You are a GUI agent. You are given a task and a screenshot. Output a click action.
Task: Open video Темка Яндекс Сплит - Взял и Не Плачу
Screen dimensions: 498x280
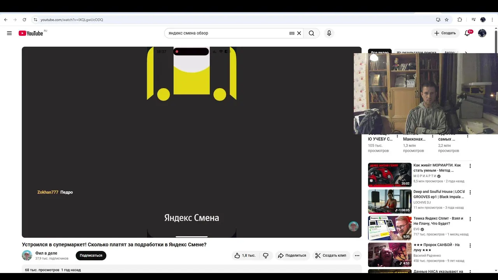tap(438, 221)
